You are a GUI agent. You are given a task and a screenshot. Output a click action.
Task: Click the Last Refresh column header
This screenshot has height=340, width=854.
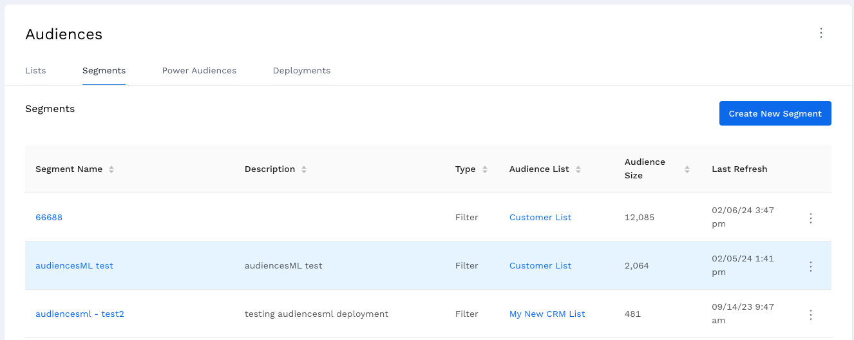(739, 169)
